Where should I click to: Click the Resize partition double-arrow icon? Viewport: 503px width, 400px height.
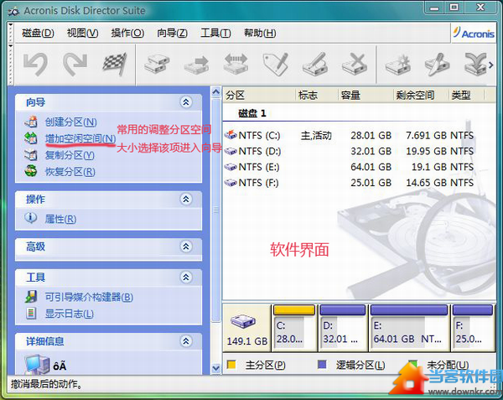(236, 64)
